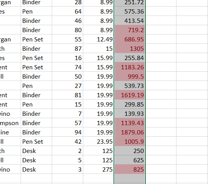Viewport: 208px width, 184px height.
Task: Click the cell containing 1879.06
Action: pos(129,132)
